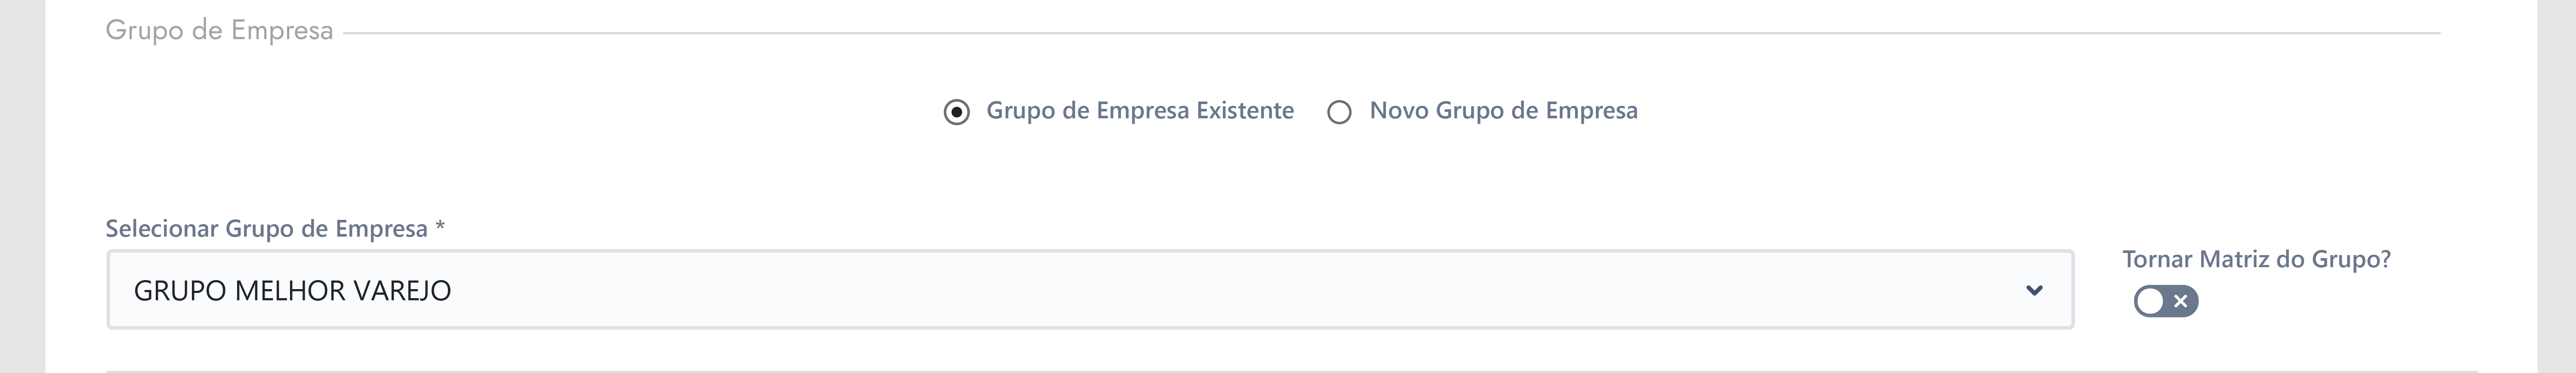This screenshot has height=373, width=2576.
Task: Choose the Novo Grupo de Empresa radio button
Action: click(x=1339, y=112)
